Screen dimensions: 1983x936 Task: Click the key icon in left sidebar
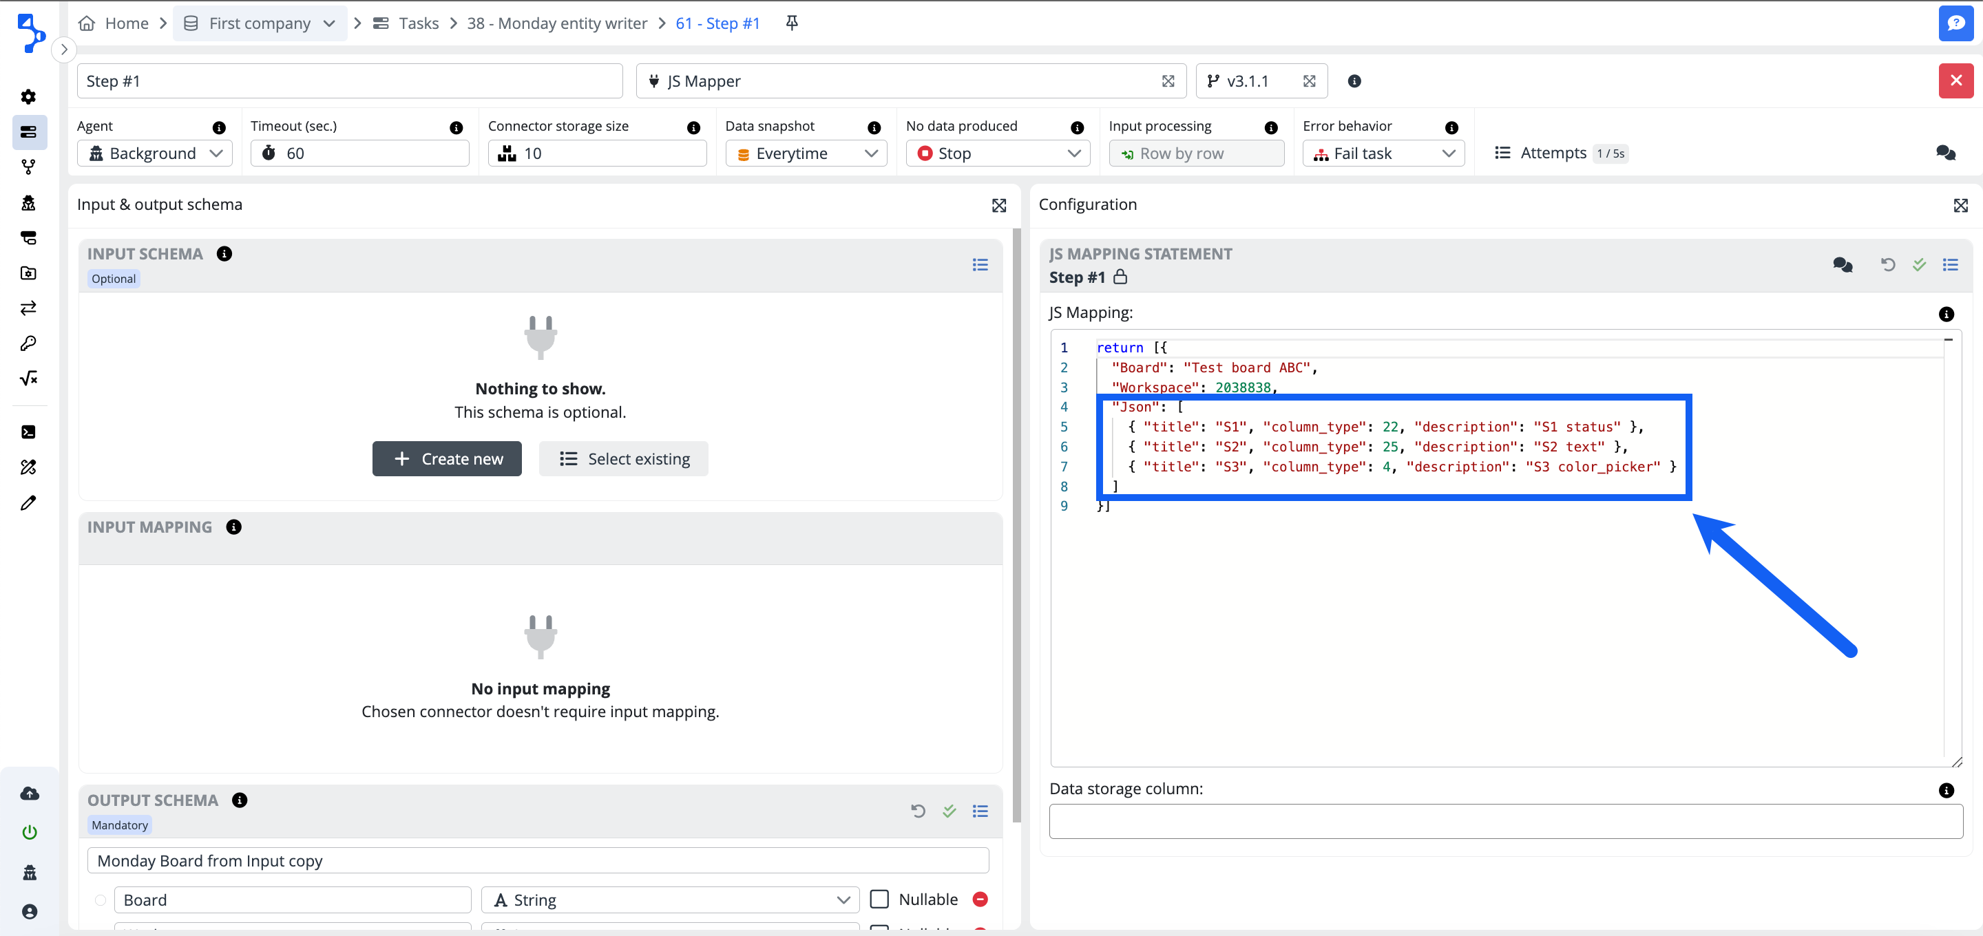pos(28,343)
